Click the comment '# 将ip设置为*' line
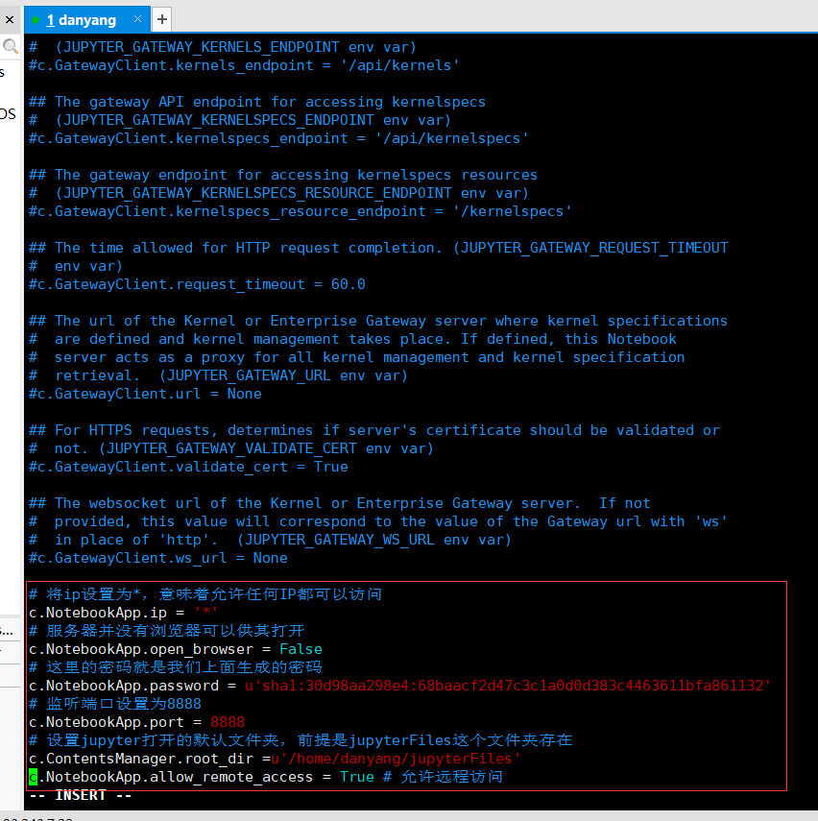 tap(205, 594)
